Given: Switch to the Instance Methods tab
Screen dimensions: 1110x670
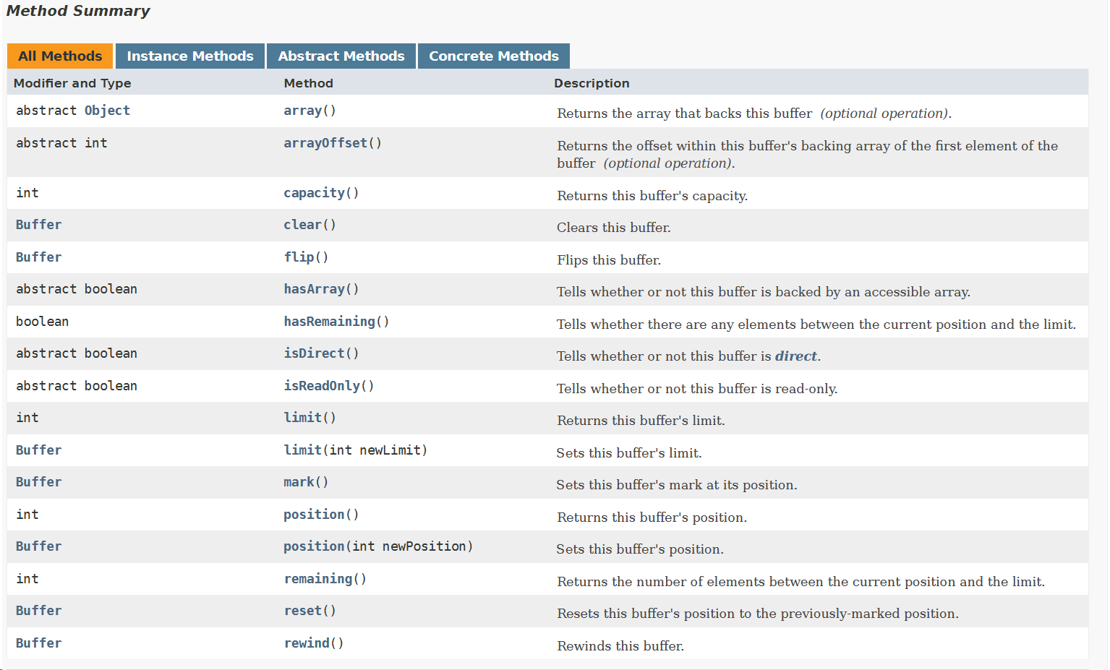Looking at the screenshot, I should pyautogui.click(x=189, y=56).
